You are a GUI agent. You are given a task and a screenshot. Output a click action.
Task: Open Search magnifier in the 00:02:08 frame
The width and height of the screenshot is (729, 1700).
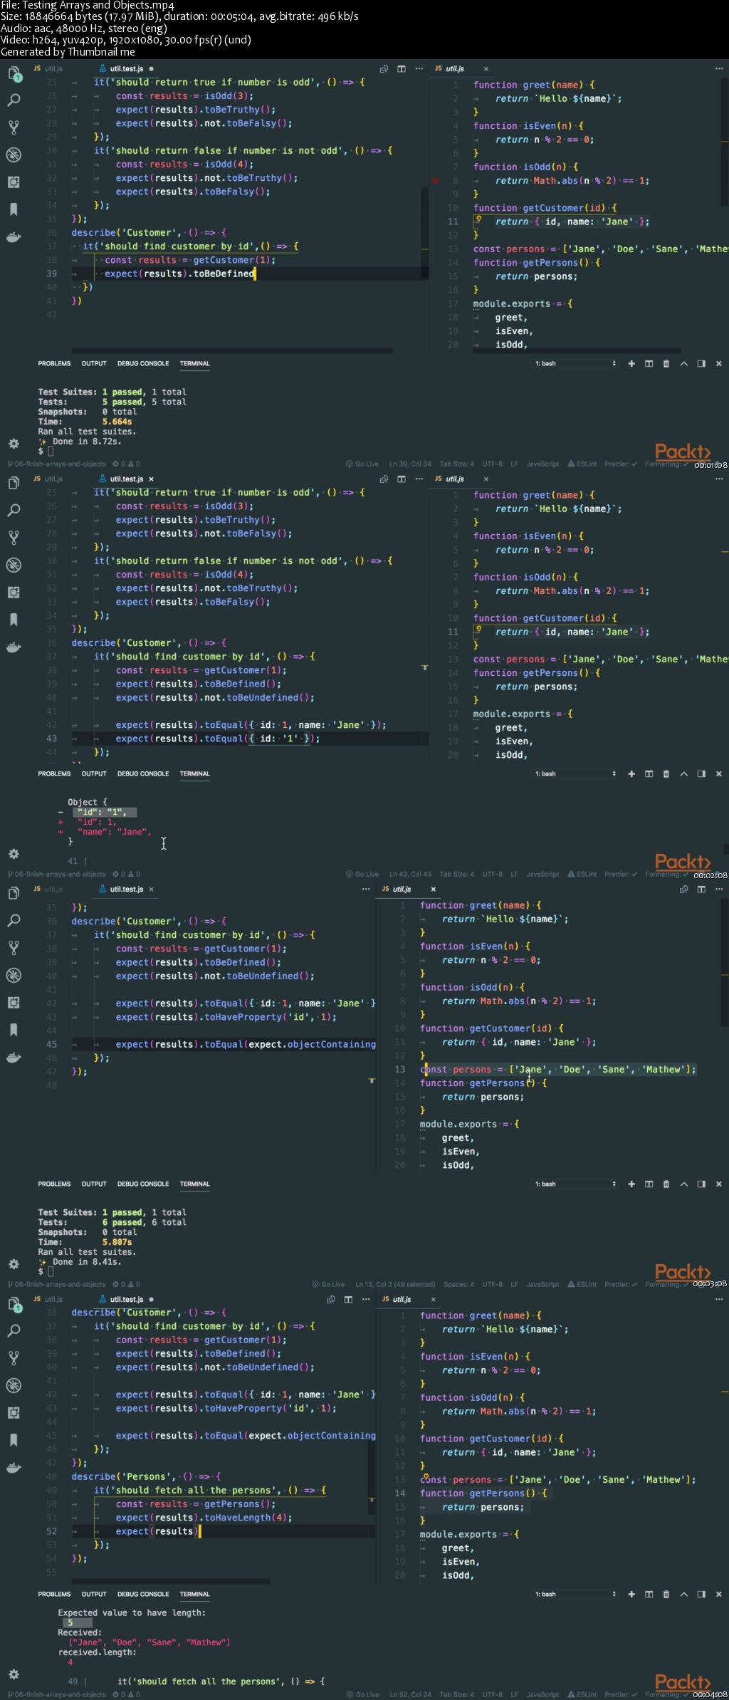click(x=14, y=511)
